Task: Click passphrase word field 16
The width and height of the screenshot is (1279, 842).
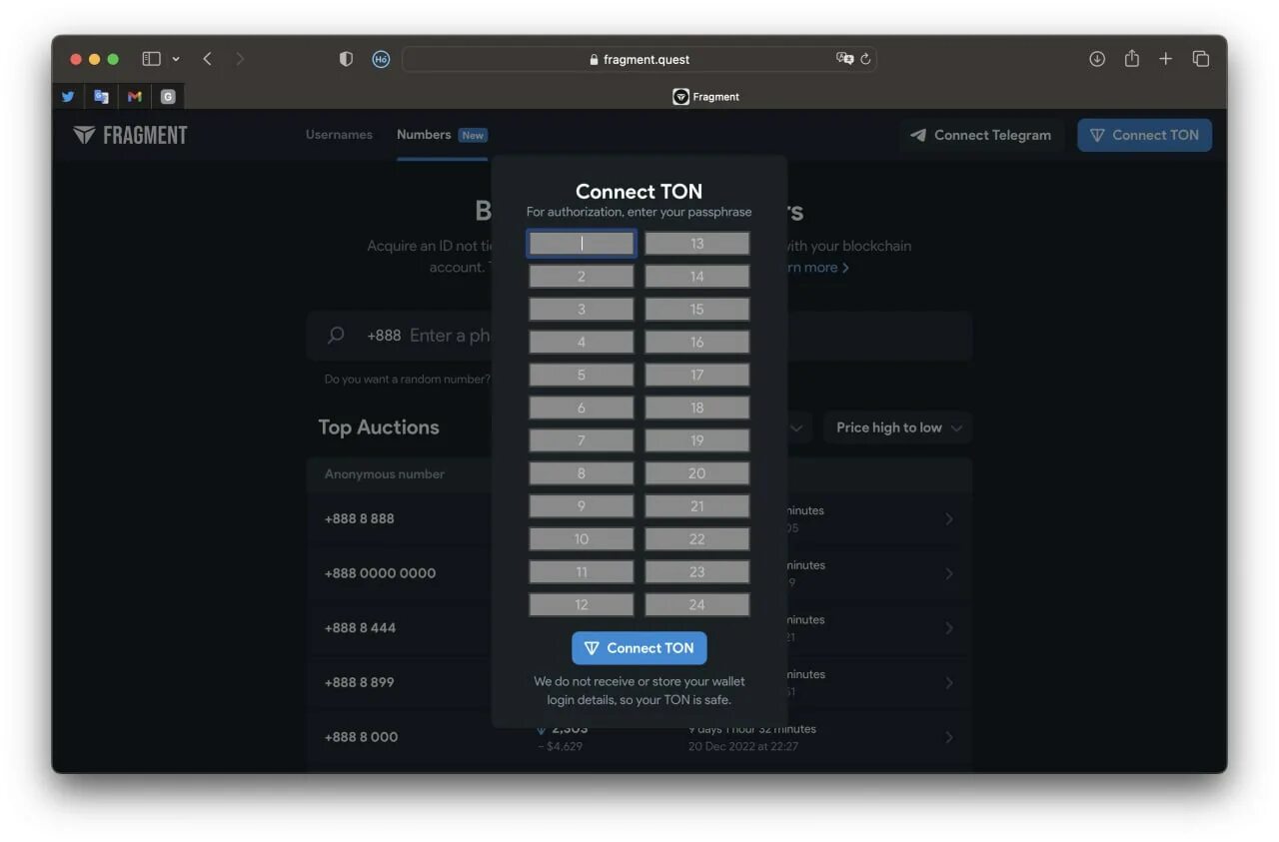Action: click(697, 343)
